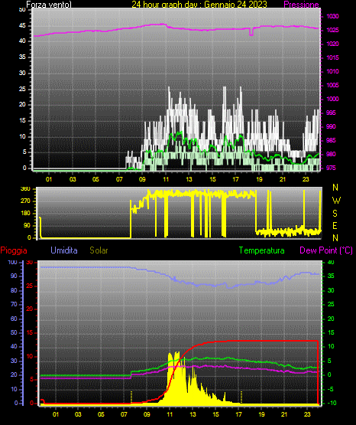Click hour 23 marker on bottom graph
This screenshot has width=356, height=425.
pos(307,414)
